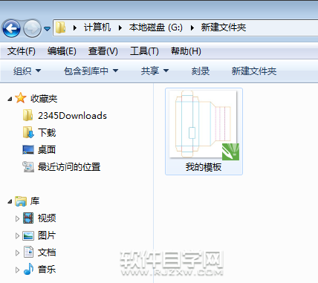
Task: Select the 图片 library
Action: [47, 235]
